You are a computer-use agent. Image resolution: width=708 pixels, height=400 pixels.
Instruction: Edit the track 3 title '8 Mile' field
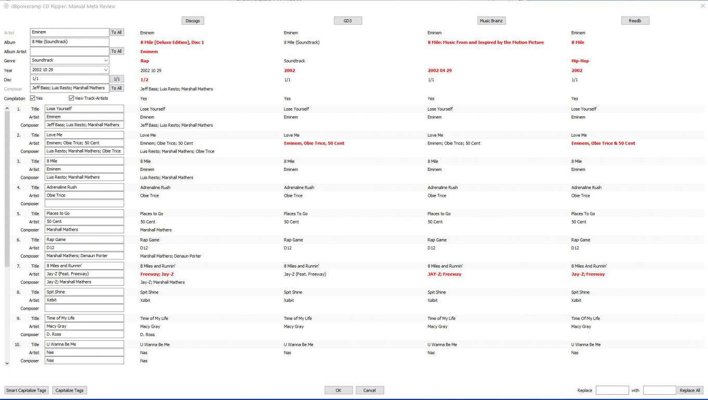(x=84, y=161)
